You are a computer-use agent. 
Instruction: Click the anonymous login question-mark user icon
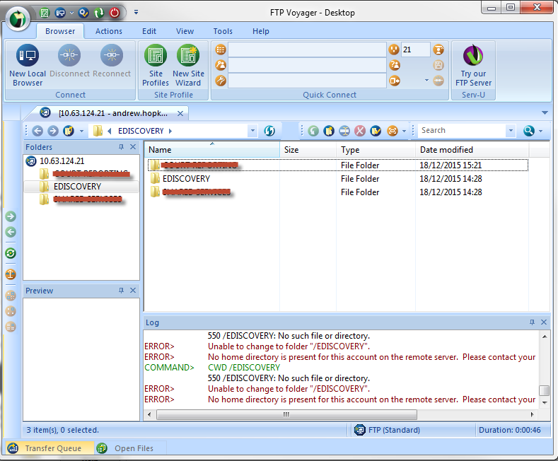(x=395, y=65)
